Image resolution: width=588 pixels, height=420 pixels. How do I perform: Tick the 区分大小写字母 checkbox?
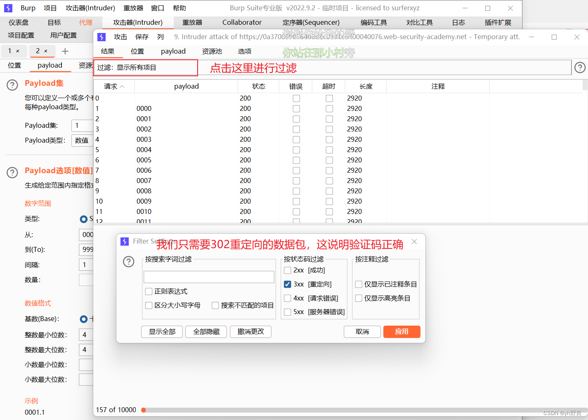click(x=149, y=305)
